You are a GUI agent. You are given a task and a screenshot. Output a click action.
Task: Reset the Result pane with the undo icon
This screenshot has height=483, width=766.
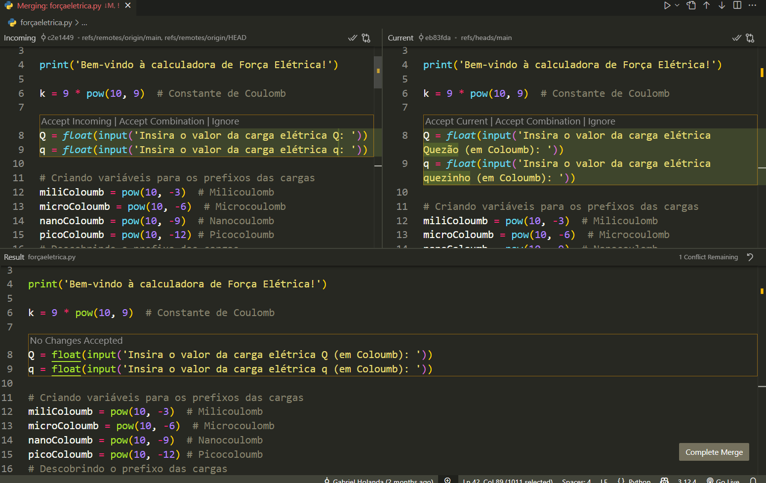750,257
